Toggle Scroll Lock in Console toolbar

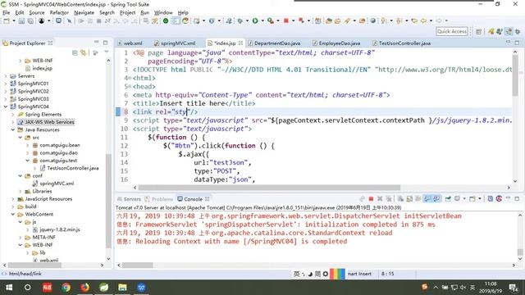409,198
